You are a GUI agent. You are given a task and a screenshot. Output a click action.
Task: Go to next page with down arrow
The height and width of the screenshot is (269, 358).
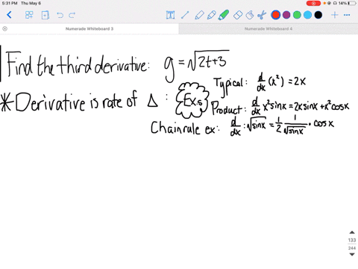pyautogui.click(x=352, y=254)
